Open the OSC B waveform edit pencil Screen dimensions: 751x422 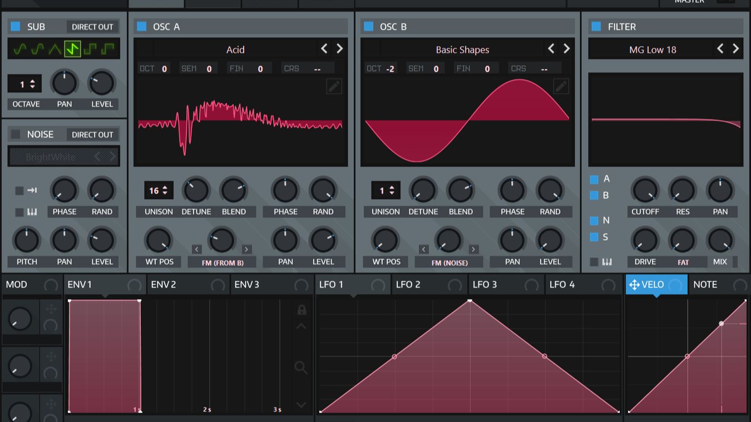coord(561,86)
